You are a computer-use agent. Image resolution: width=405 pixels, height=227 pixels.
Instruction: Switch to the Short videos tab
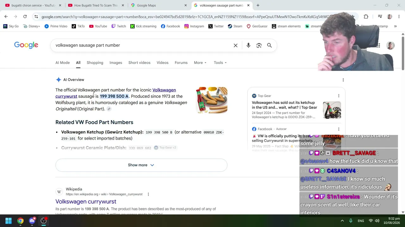[139, 63]
